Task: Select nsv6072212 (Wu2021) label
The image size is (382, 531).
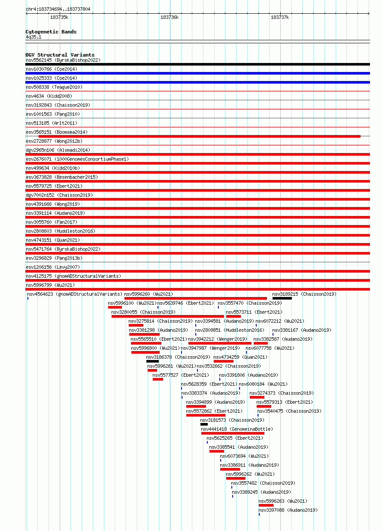Action: (280, 321)
